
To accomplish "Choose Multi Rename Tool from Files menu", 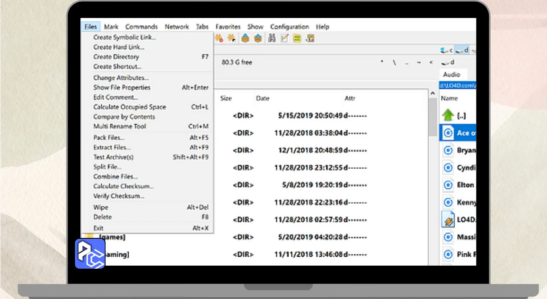I will 120,126.
